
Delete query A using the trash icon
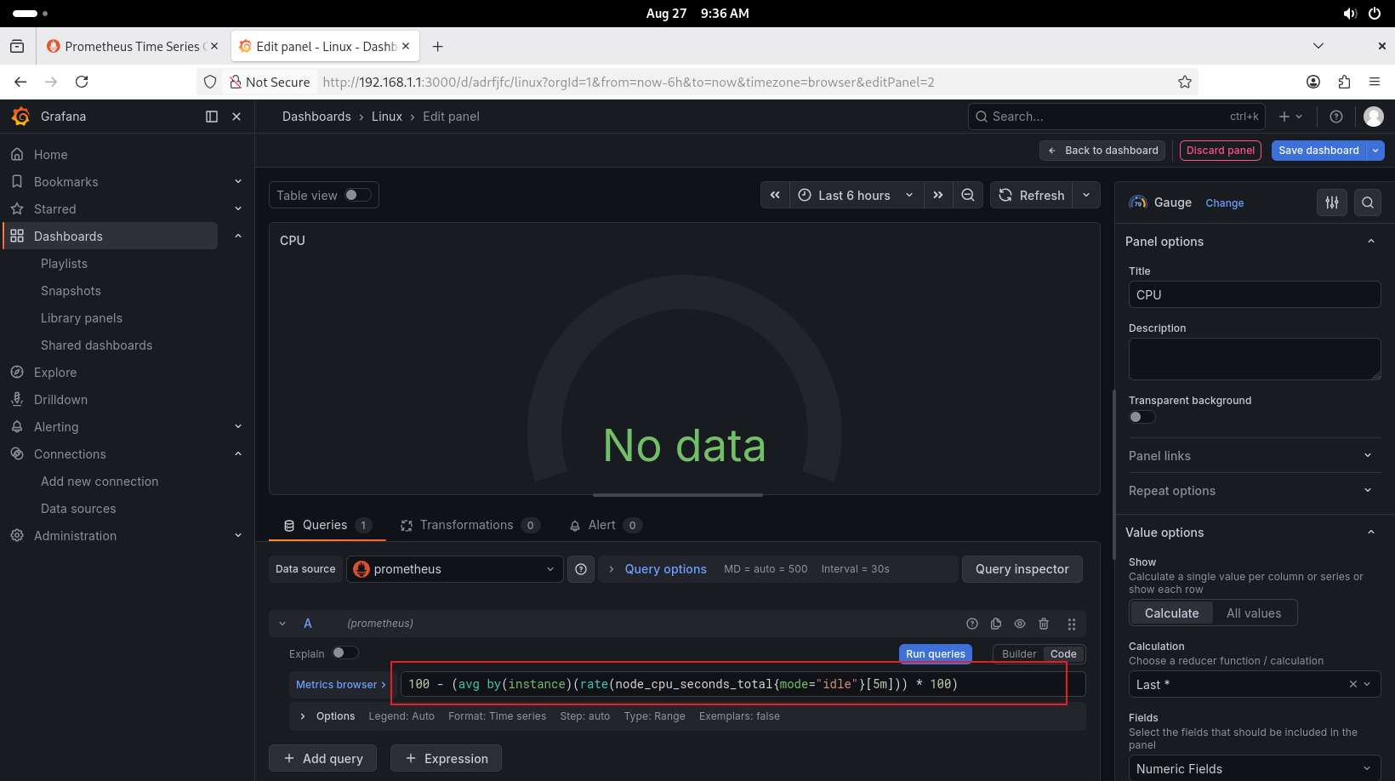pyautogui.click(x=1044, y=624)
